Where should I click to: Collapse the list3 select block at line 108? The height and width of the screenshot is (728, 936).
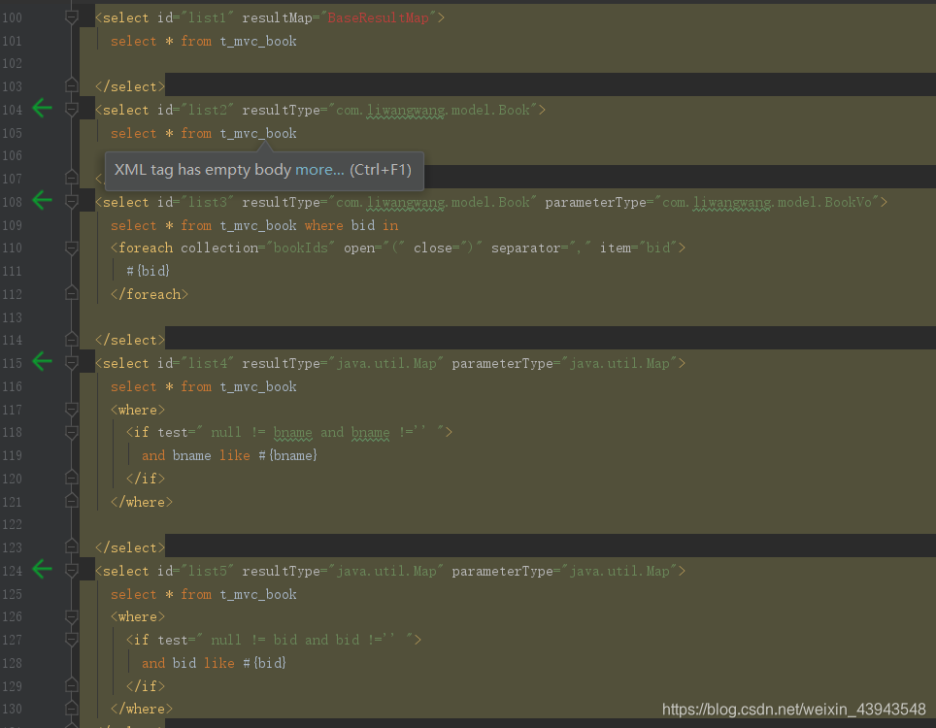(x=71, y=202)
